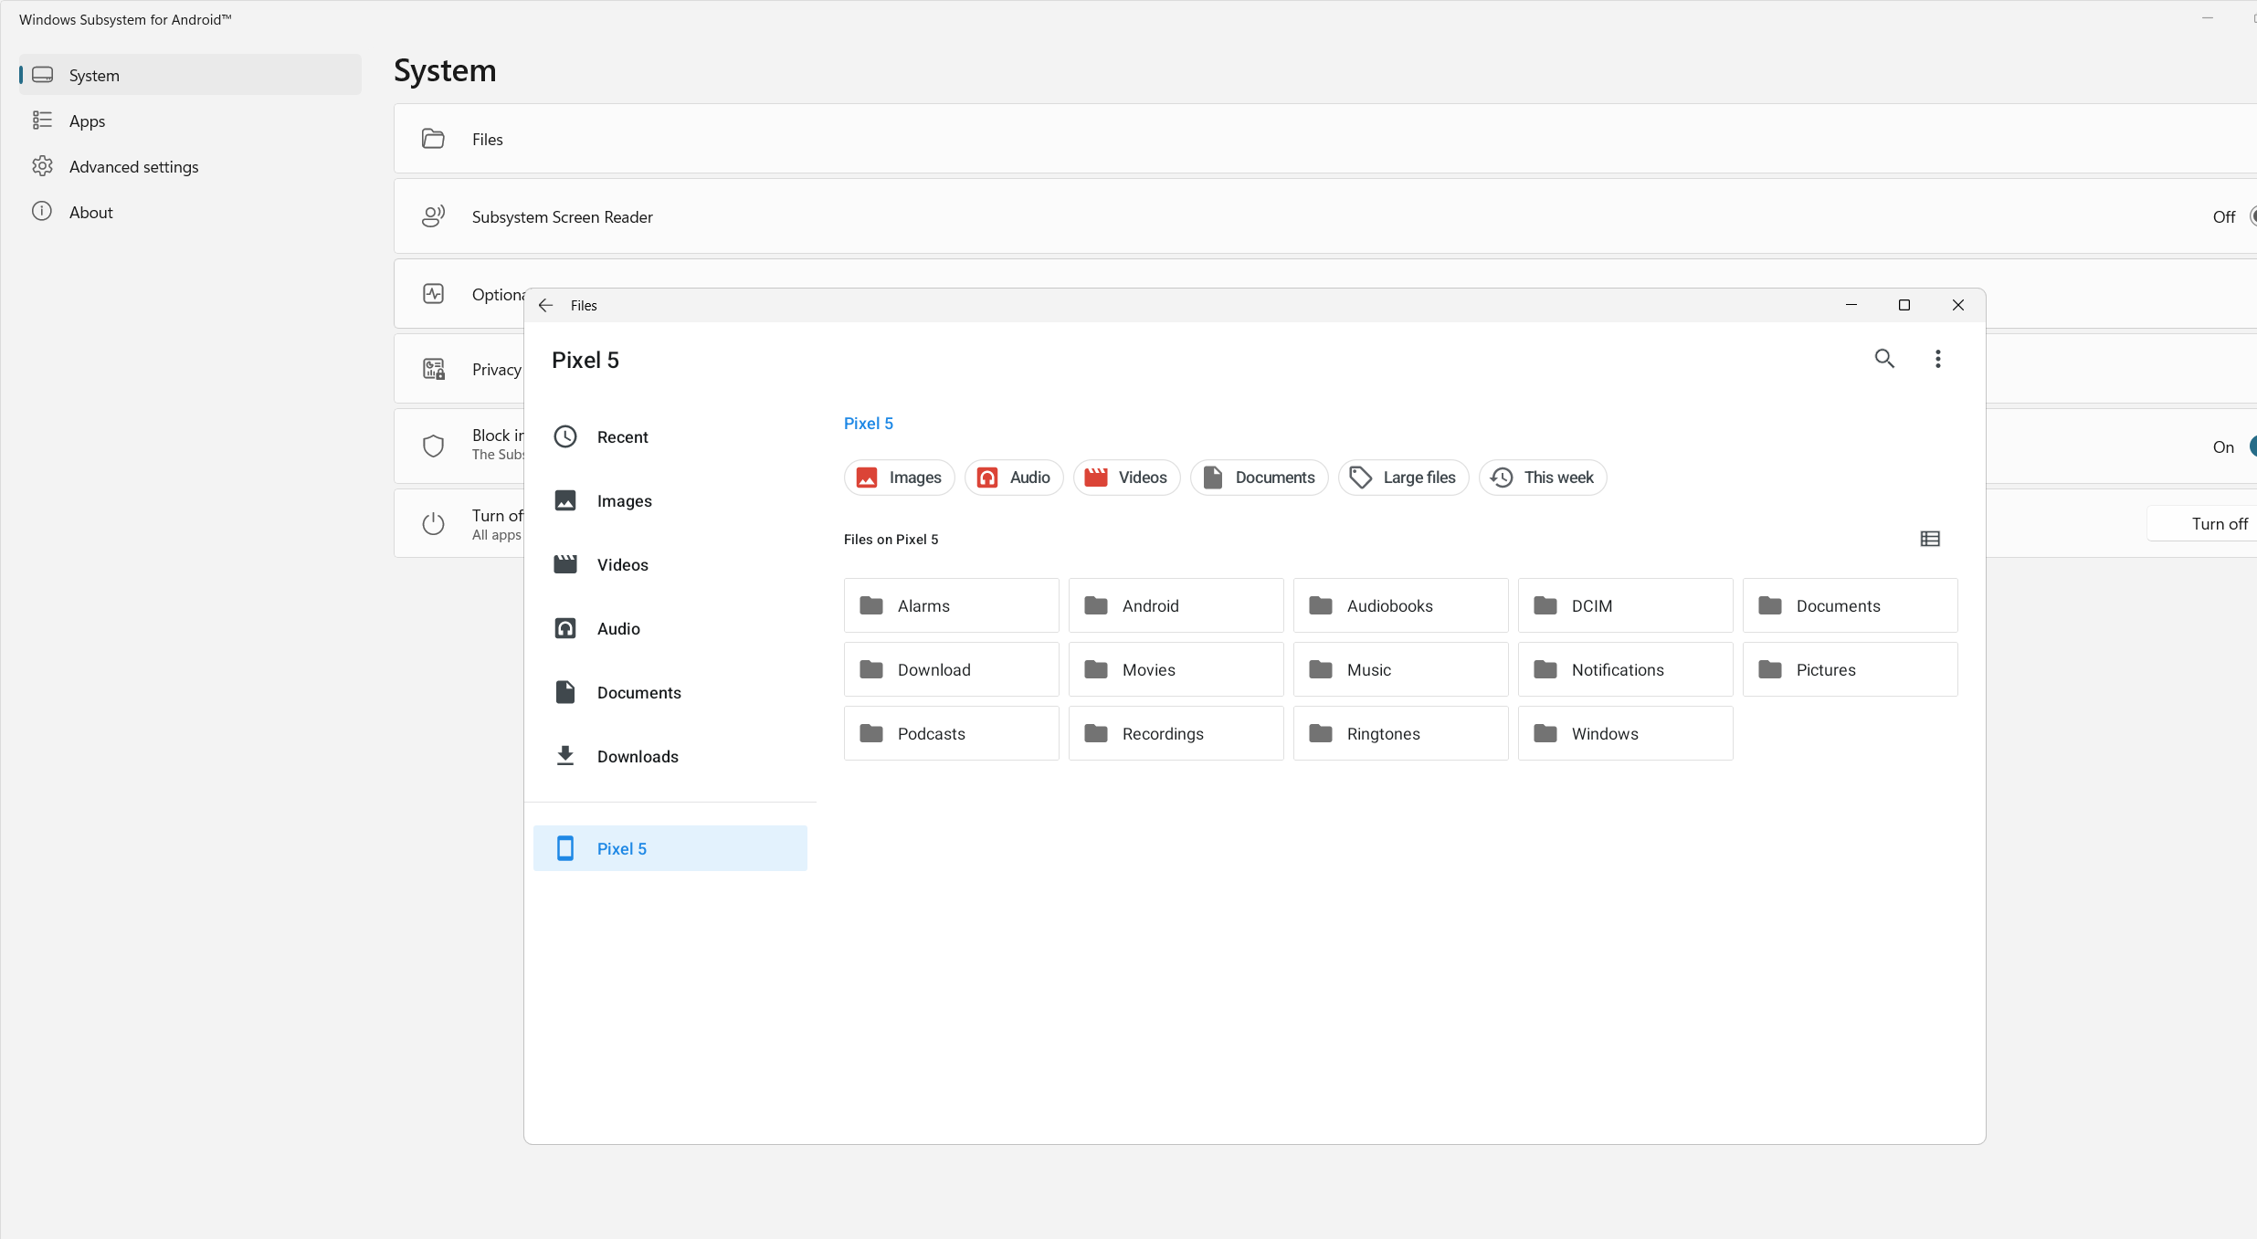Open the Windows folder

click(x=1625, y=733)
